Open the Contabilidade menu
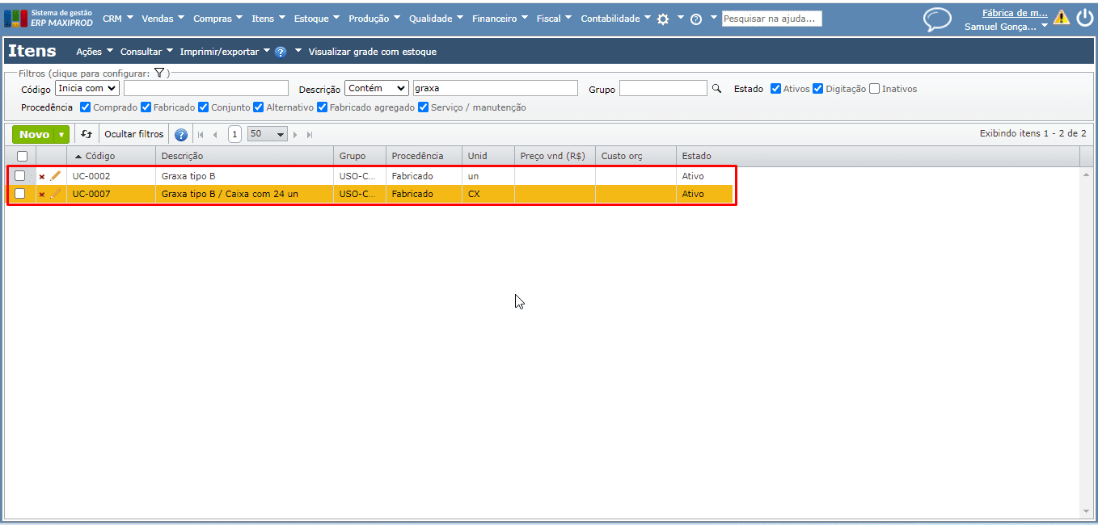The width and height of the screenshot is (1098, 525). click(x=616, y=19)
